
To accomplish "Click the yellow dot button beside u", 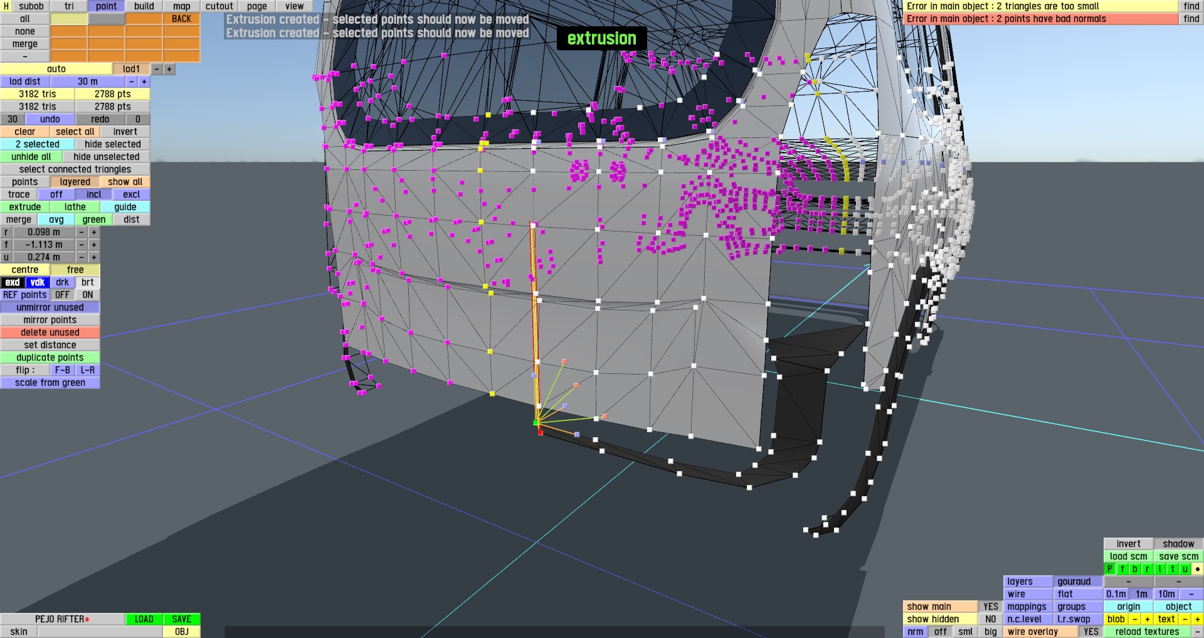I will tap(1198, 569).
